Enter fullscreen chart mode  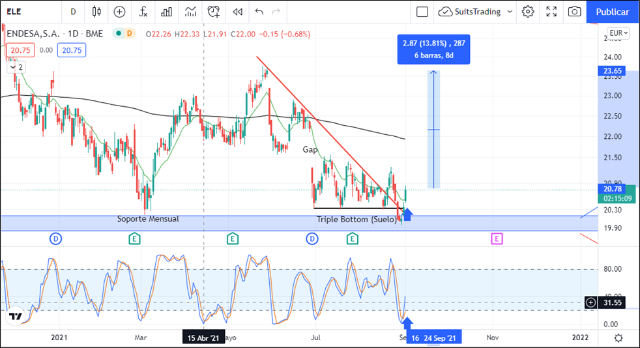551,12
